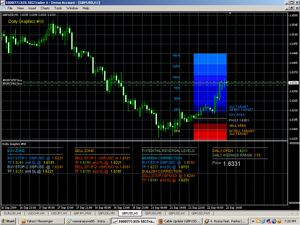
Task: Click the SELL STOP-1 GBPUSD to 1.6181 line
Action: (102, 158)
